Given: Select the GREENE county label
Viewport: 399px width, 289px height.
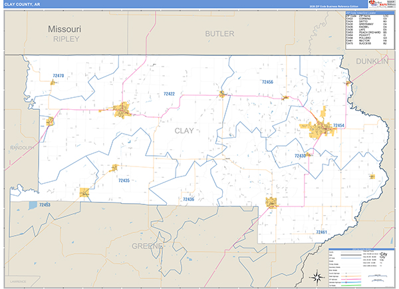Looking at the screenshot, I should point(147,246).
